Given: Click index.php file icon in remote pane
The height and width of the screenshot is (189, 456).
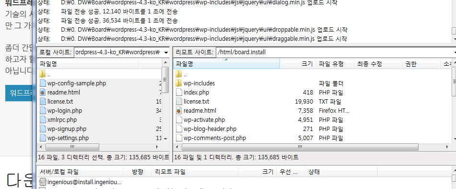Looking at the screenshot, I should (179, 93).
